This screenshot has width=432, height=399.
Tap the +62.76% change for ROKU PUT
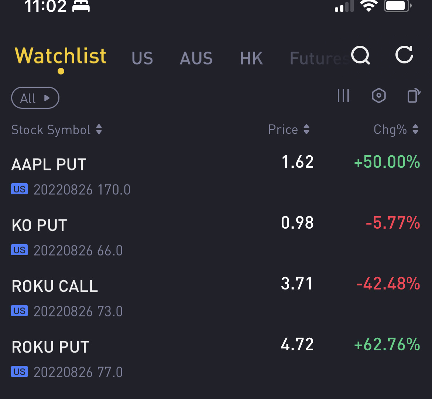[x=387, y=344]
